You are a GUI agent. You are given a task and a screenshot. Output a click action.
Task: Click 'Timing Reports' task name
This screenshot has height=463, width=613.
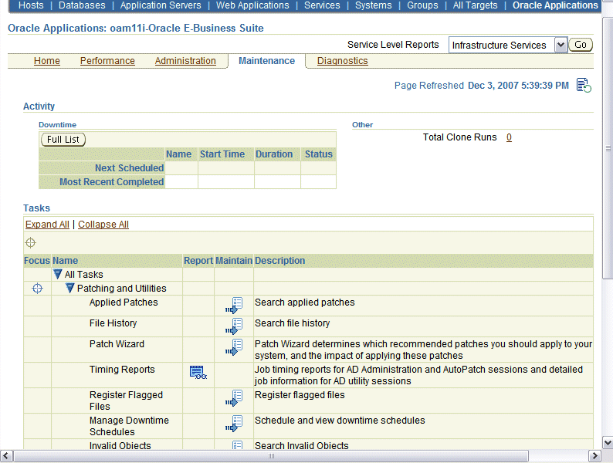[122, 369]
